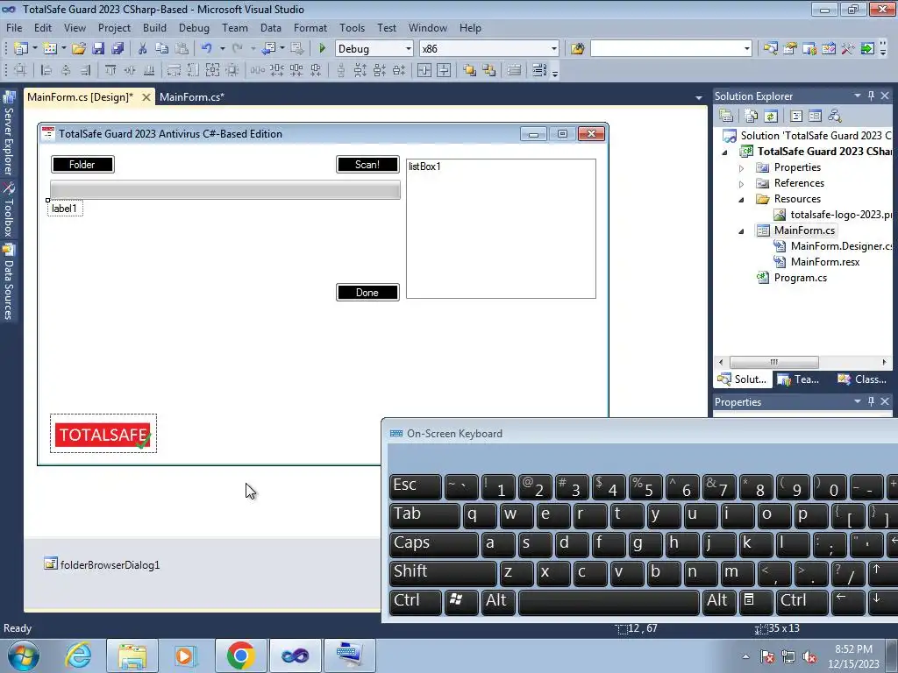Click Solution Explorer horizontal scrollbar thumb
Viewport: 898px width, 673px height.
[x=773, y=362]
